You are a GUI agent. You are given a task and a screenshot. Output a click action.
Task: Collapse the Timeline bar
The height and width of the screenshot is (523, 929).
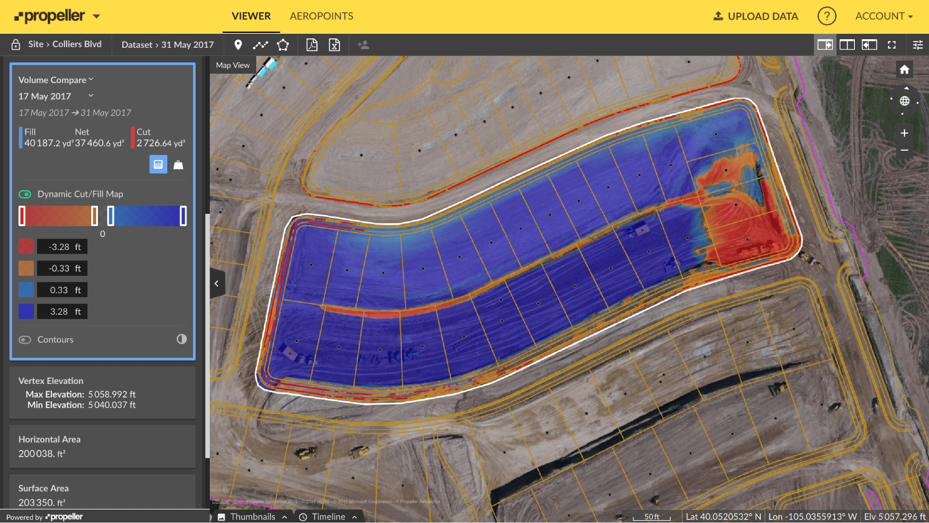(x=355, y=516)
